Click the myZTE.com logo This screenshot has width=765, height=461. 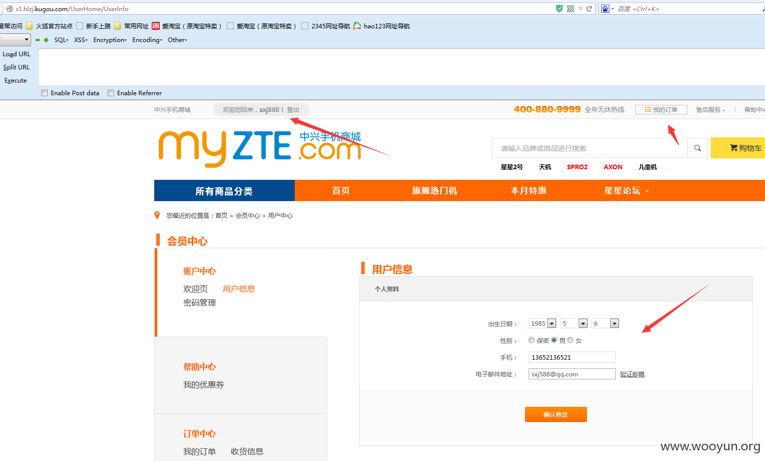click(260, 148)
